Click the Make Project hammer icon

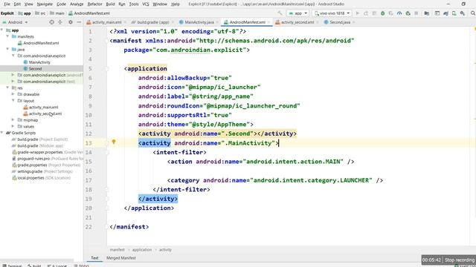click(x=280, y=13)
